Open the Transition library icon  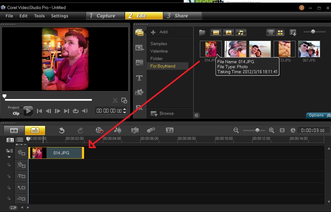[139, 48]
